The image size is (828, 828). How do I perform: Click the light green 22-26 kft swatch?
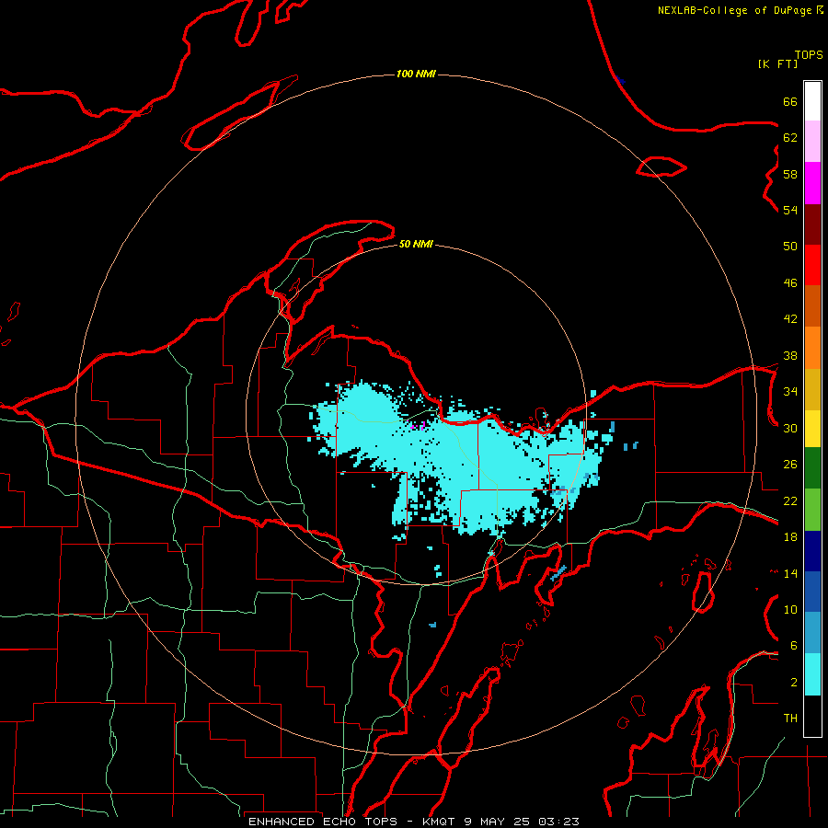812,510
